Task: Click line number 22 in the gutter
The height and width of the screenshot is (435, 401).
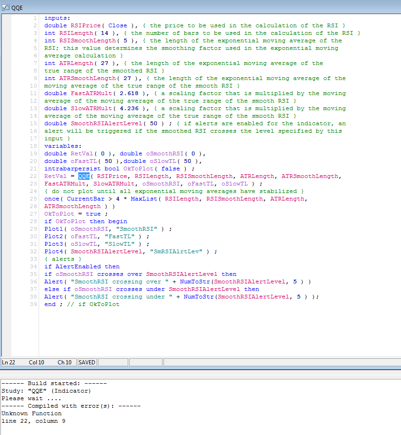Action: (33, 176)
